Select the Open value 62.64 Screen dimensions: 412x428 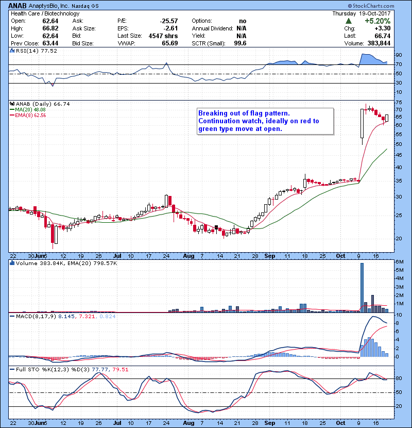click(50, 21)
